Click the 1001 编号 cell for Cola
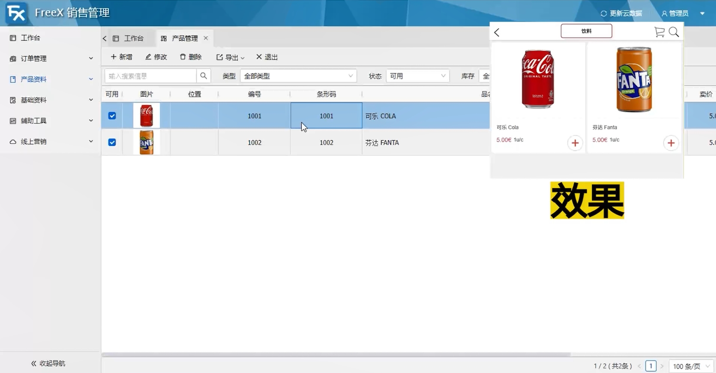Screen dimensions: 716x373 tap(255, 116)
